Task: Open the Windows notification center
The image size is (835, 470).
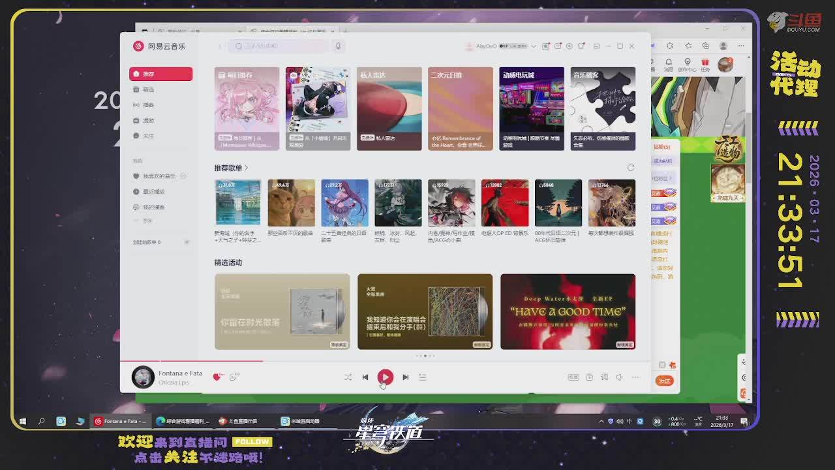Action: click(x=744, y=421)
